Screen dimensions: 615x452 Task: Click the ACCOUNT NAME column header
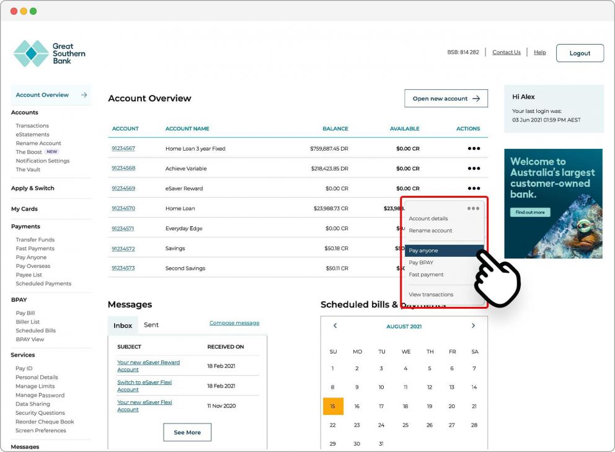[x=187, y=129]
